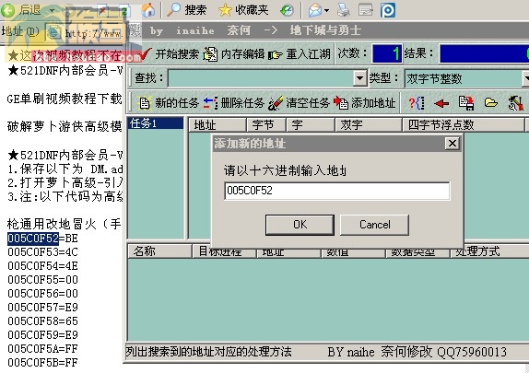529x373 pixels.
Task: Click the line 005C0F5A=FF in webpage
Action: [x=42, y=349]
